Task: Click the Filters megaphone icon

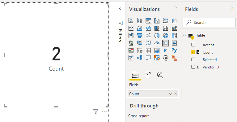Action: [121, 23]
